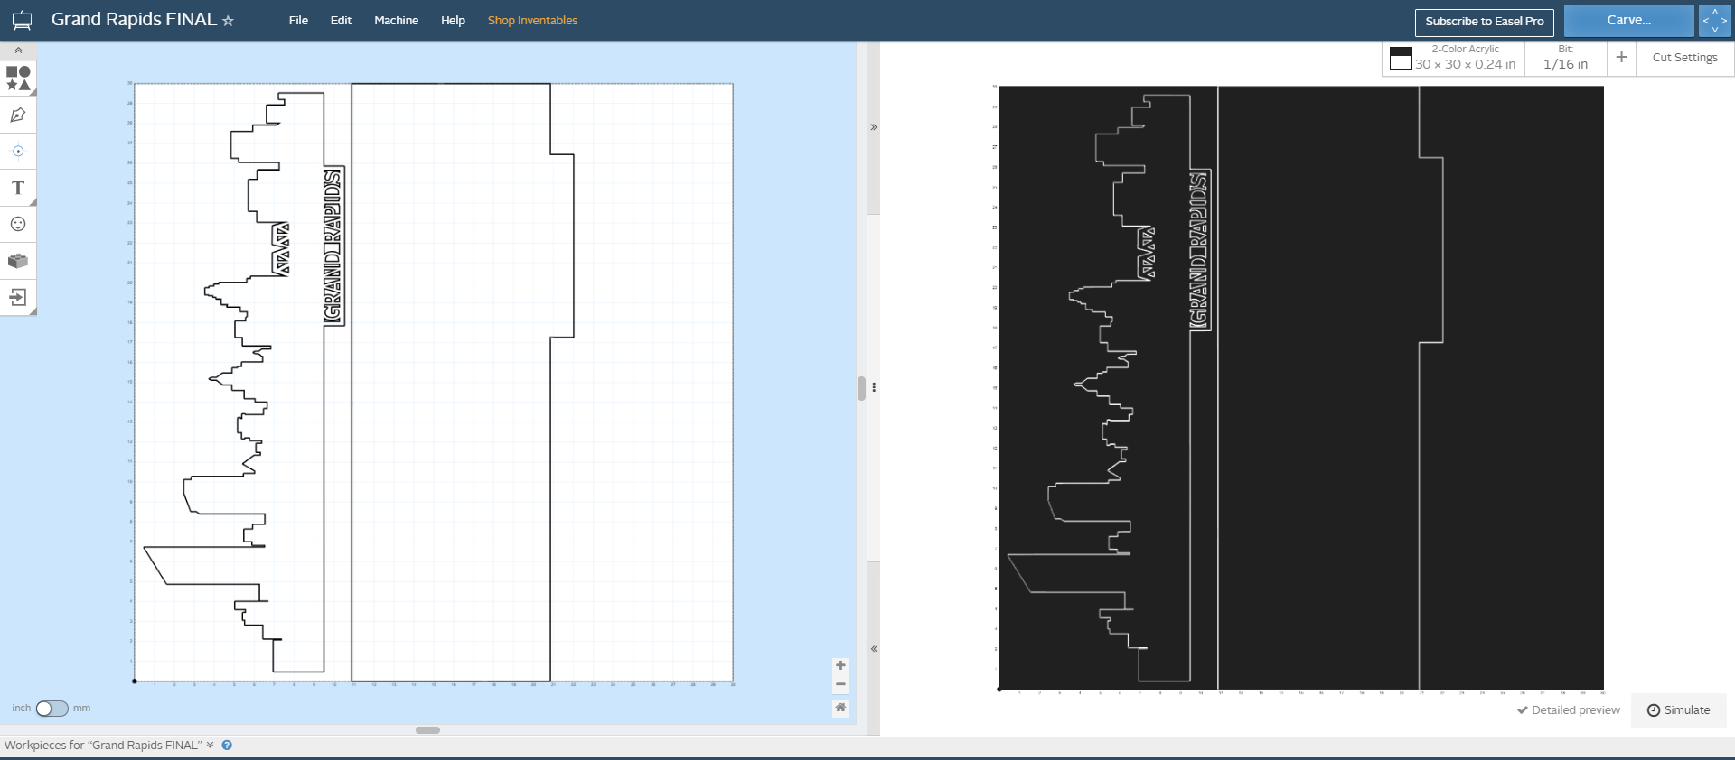Screen dimensions: 1735x760
Task: Open the Shapes tool in sidebar
Action: pos(18,79)
